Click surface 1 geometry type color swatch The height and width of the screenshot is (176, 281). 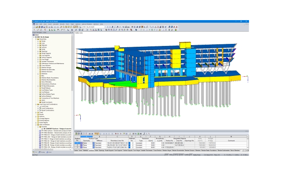[x=82, y=143]
